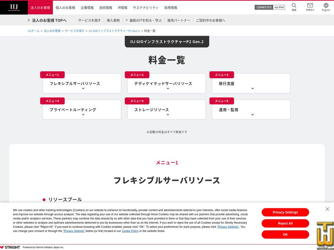Viewport: 334px width, 250px height.
Task: Open first "Privacy Settings" text link in banner
Action: click(228, 227)
